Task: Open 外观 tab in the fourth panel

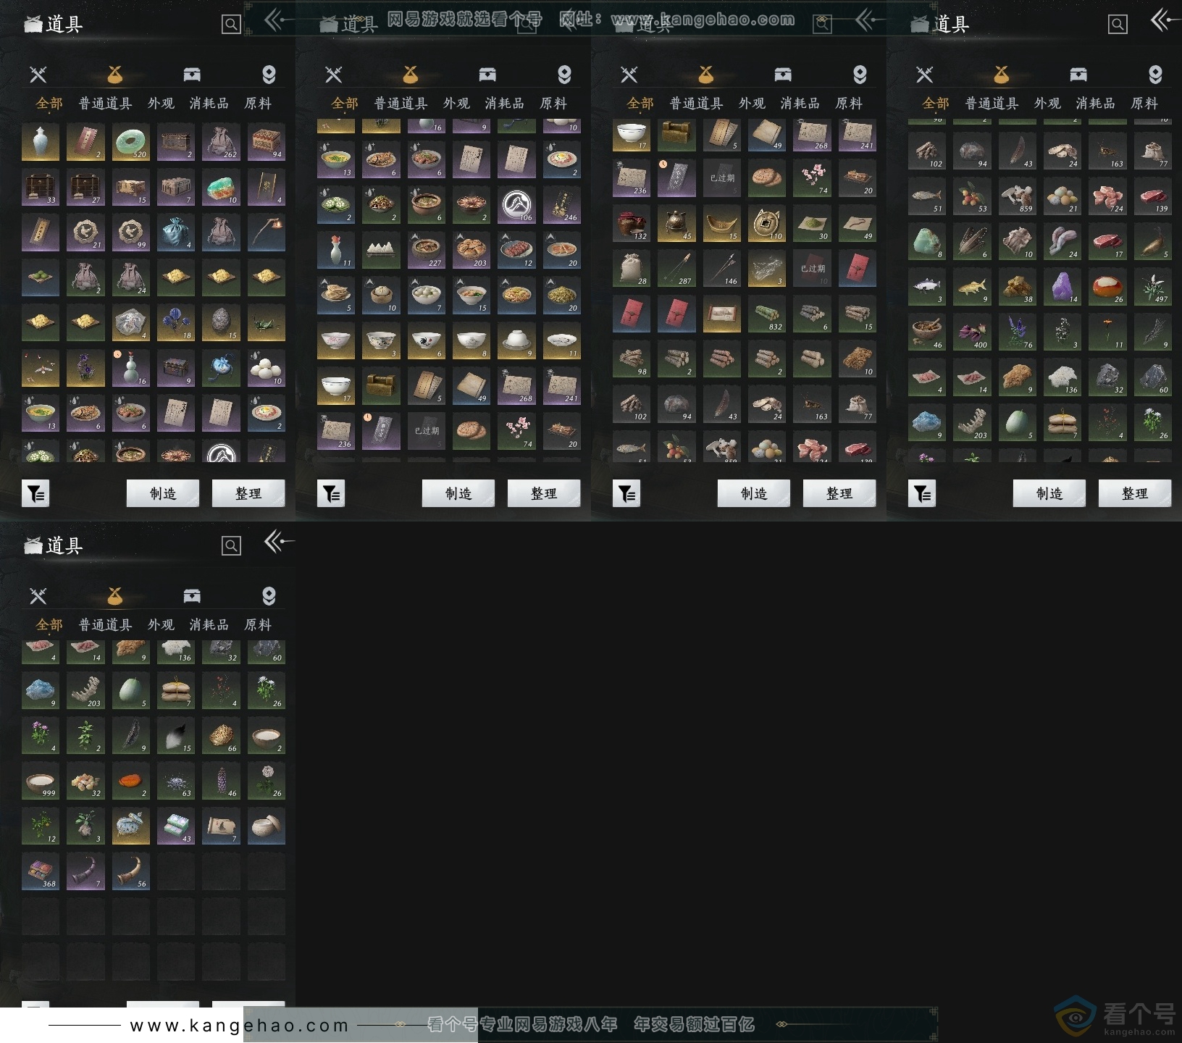Action: point(1047,104)
